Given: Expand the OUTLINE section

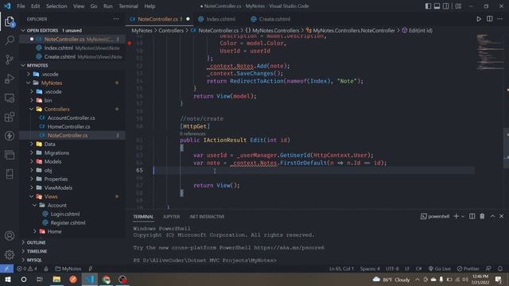Looking at the screenshot, I should [x=36, y=242].
